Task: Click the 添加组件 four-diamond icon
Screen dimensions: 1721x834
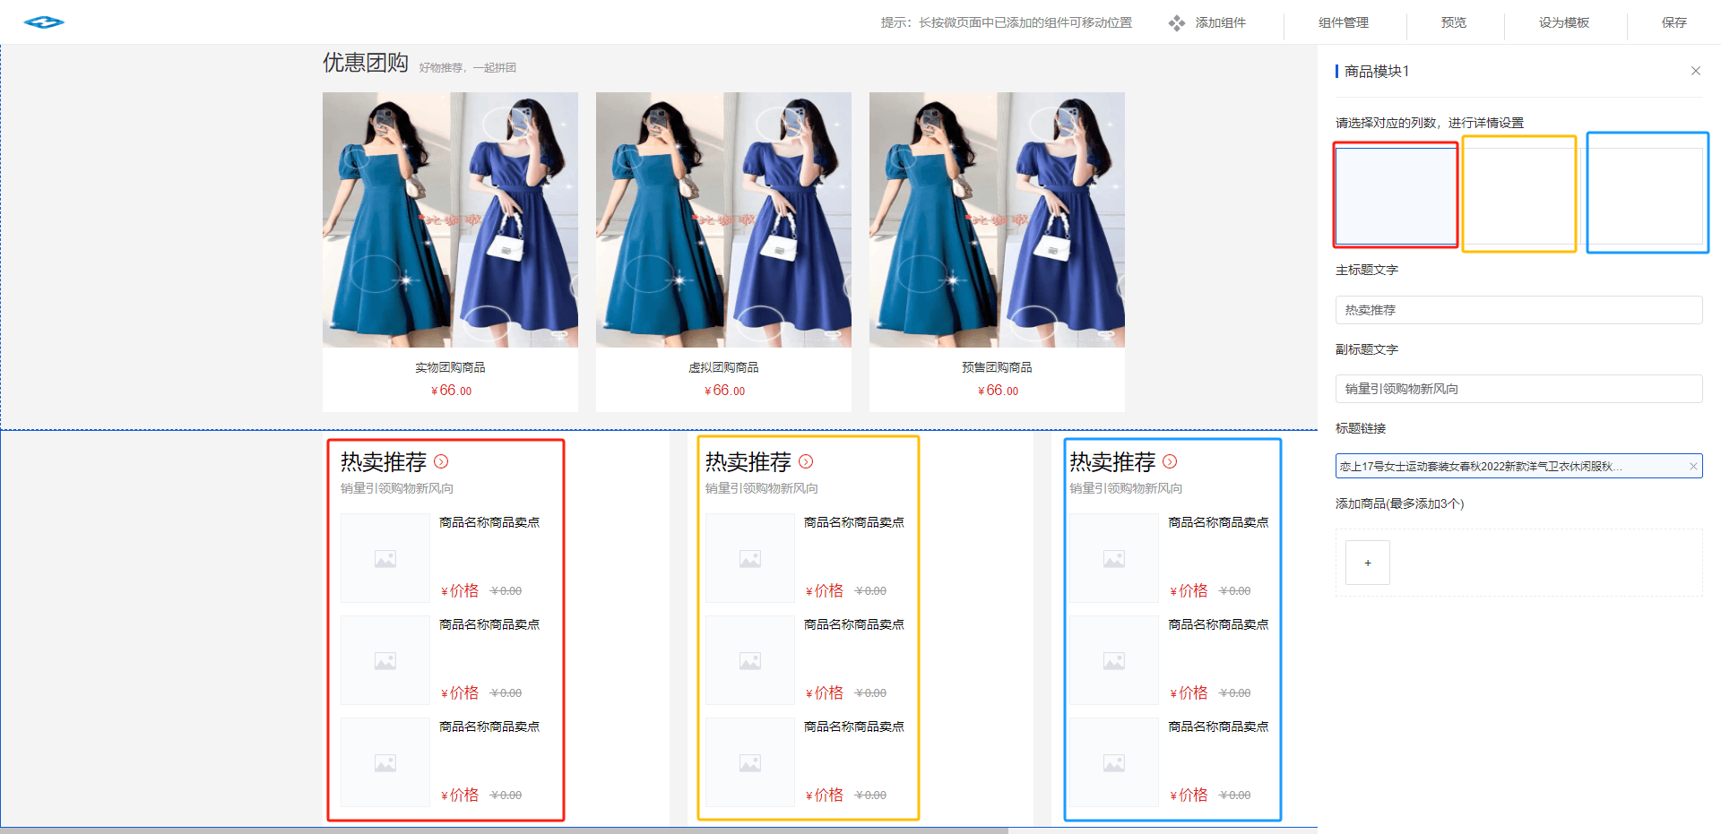Action: click(1176, 23)
